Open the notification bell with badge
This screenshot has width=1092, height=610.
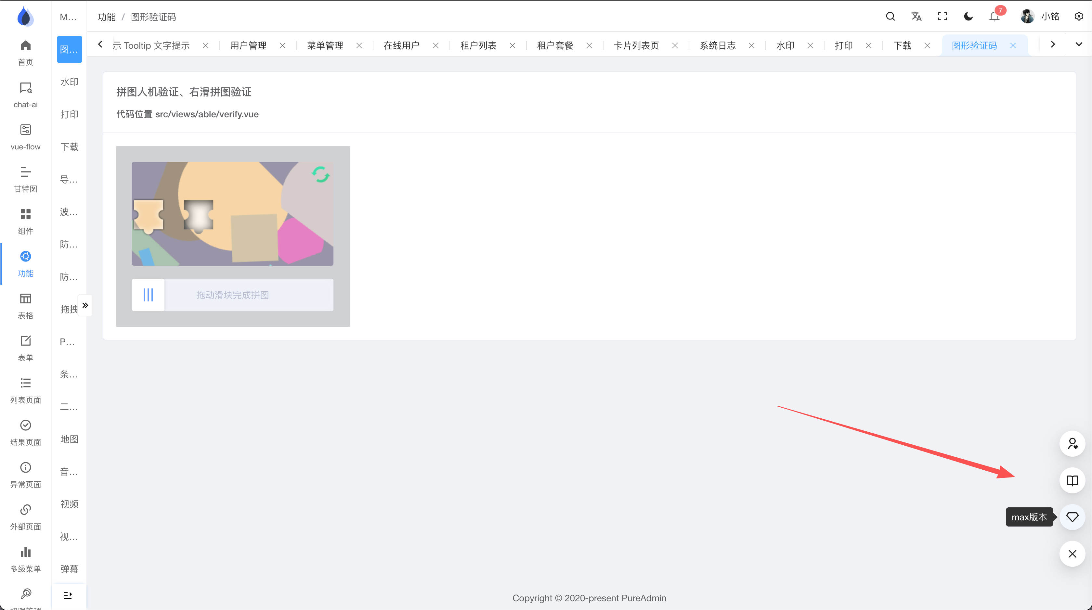tap(994, 17)
